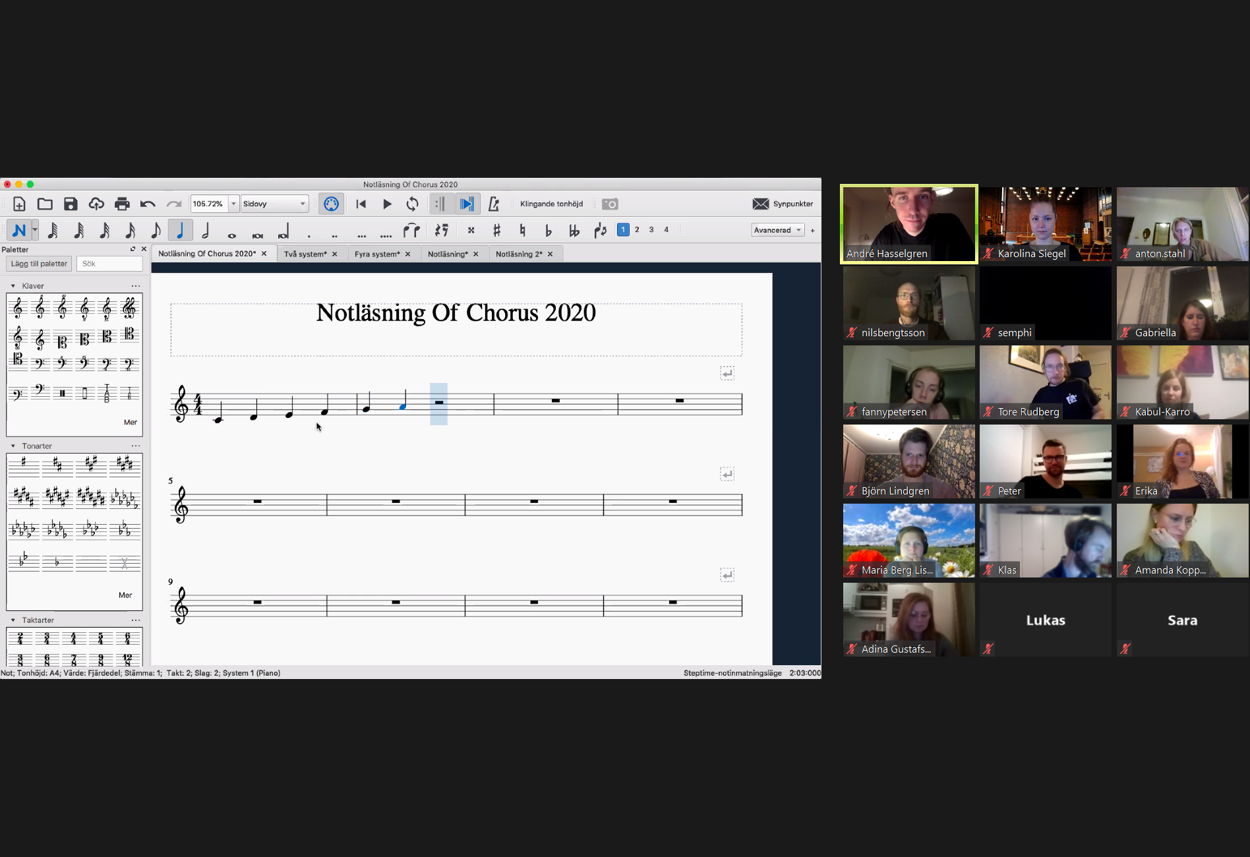
Task: Rewind playback to start
Action: click(361, 204)
